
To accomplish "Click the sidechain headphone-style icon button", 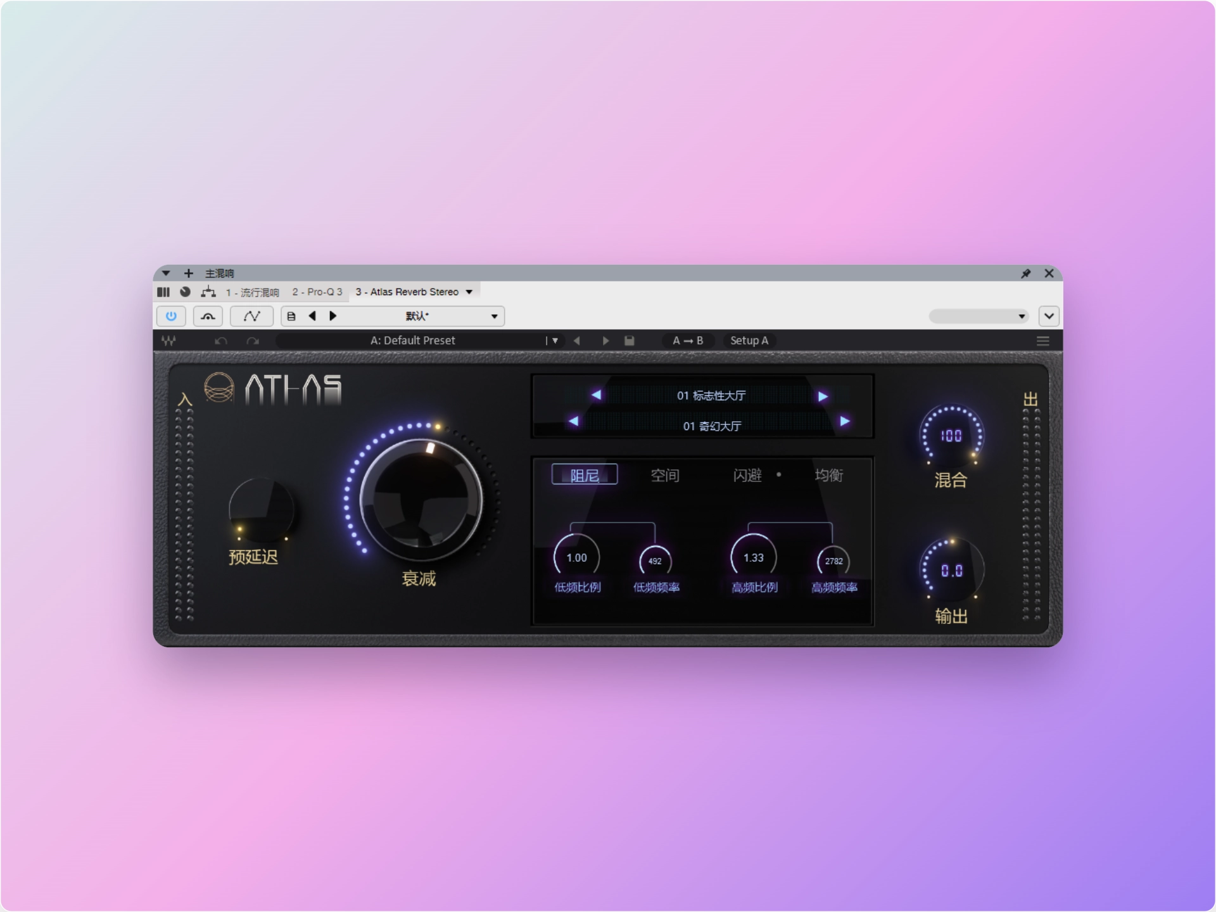I will (x=208, y=315).
